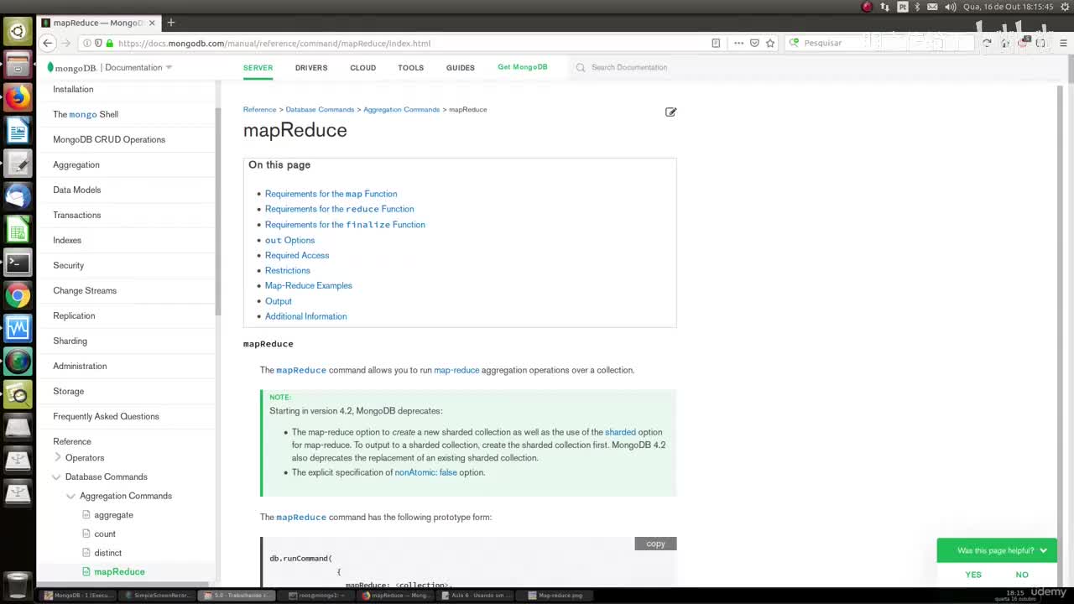Click the Database Commands breadcrumb
The image size is (1074, 604).
click(320, 109)
